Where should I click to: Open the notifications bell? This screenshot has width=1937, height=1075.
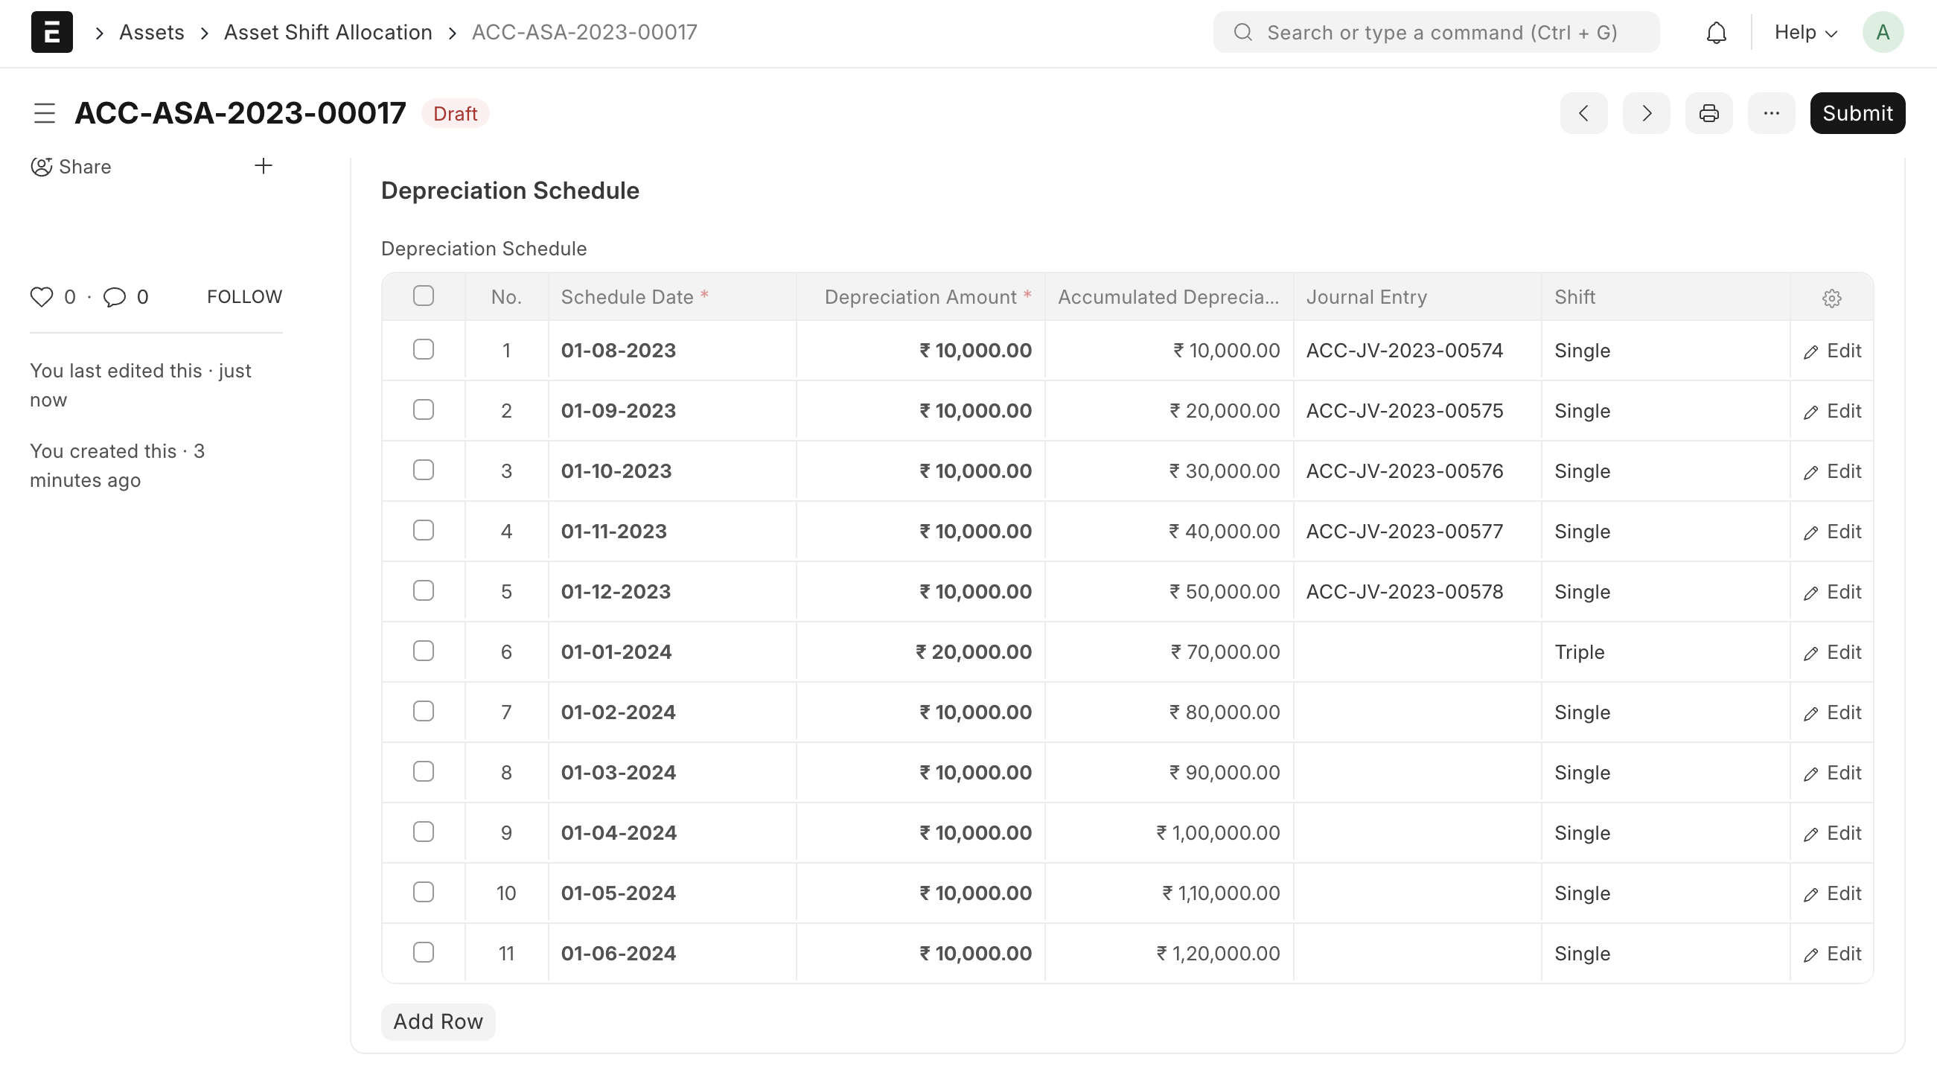pyautogui.click(x=1716, y=32)
